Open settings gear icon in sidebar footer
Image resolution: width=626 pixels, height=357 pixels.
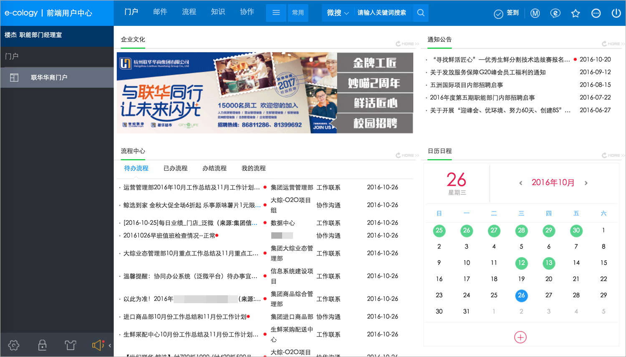(14, 345)
